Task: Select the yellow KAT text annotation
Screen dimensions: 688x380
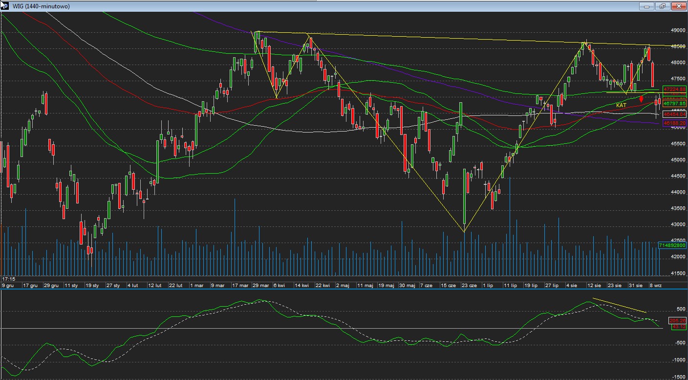Action: pos(621,105)
